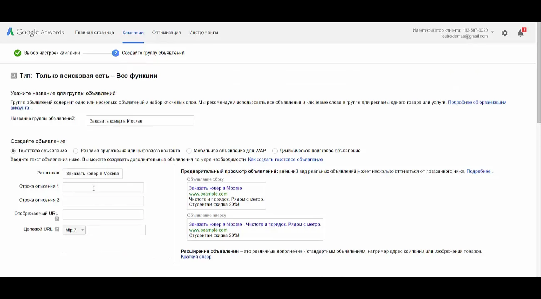Focus the Строка описания 2 field
The width and height of the screenshot is (541, 299).
103,201
